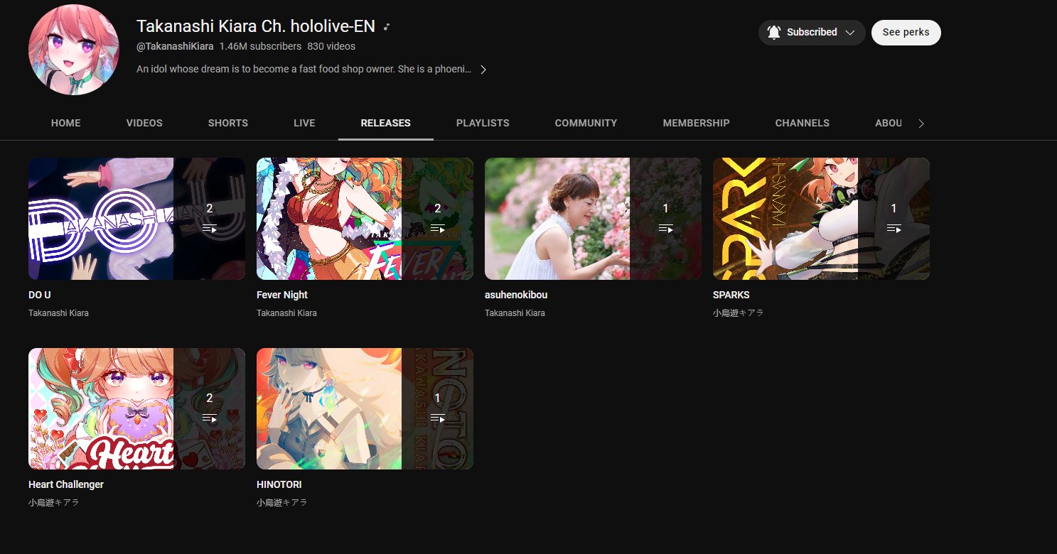Click the playlist icon on Heart Challenger release
Screen dimensions: 1057x554
[x=210, y=418]
